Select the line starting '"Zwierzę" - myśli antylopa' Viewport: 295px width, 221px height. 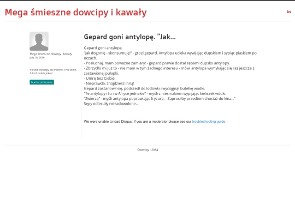click(x=160, y=99)
